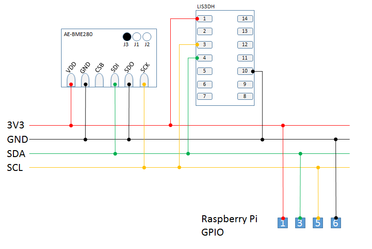Select the SDA bus label
This screenshot has width=372, height=249.
click(16, 153)
